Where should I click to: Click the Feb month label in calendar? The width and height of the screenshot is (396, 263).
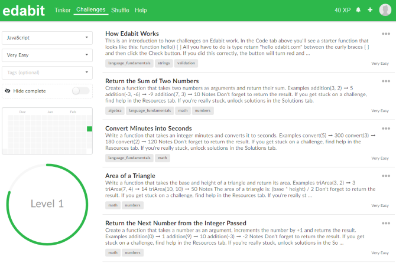coord(73,112)
